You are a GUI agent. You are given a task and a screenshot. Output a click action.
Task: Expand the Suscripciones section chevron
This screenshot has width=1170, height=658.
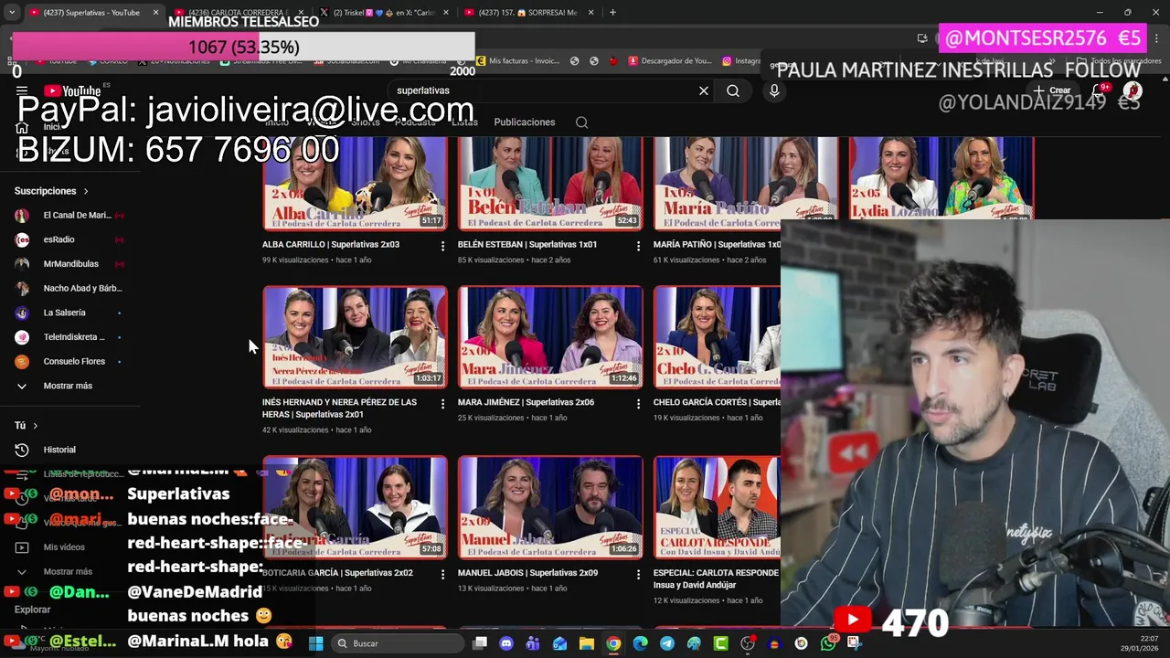coord(86,191)
